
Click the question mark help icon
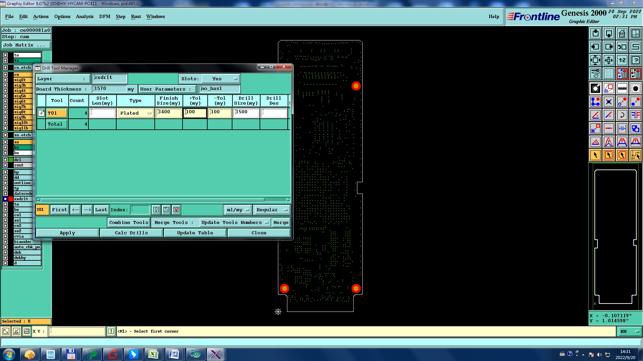pyautogui.click(x=635, y=60)
